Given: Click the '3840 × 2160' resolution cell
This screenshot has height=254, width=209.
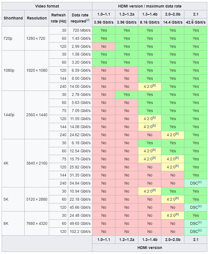Looking at the screenshot, I should (37, 163).
